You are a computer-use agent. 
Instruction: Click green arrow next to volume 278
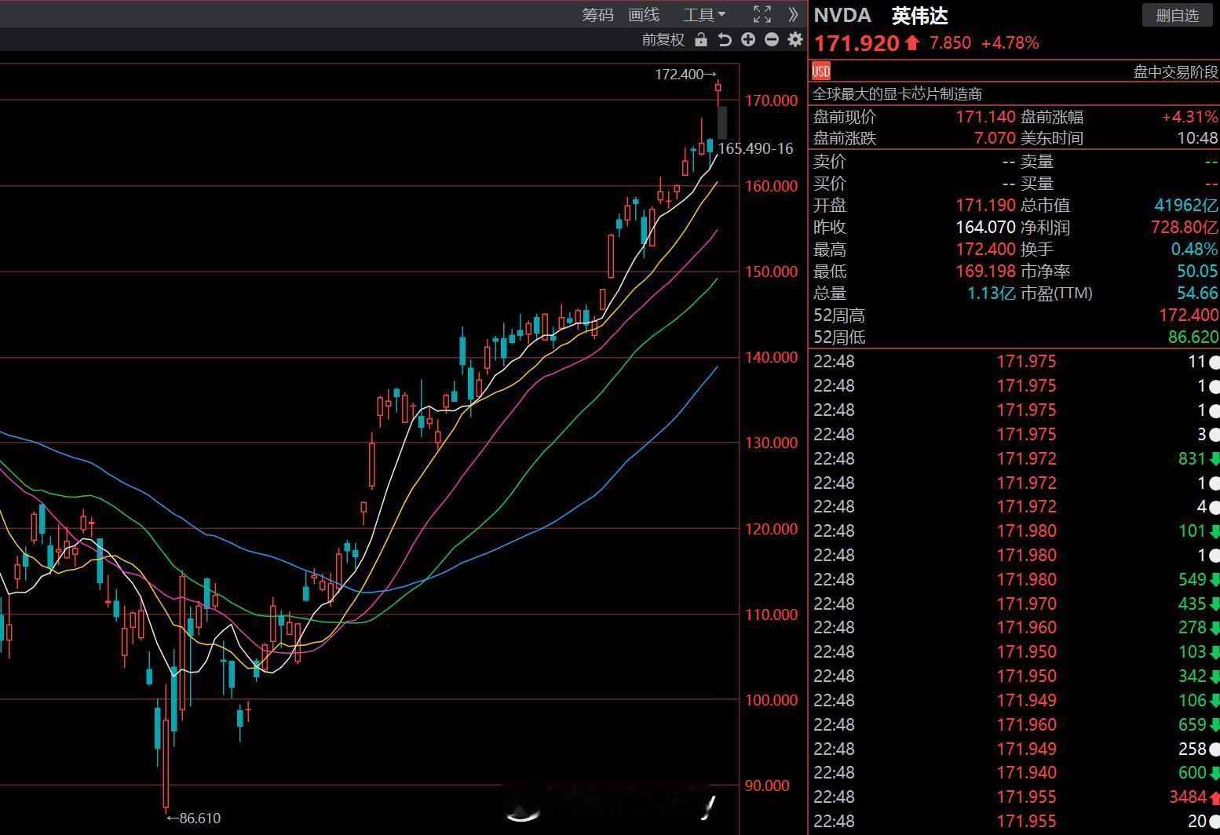[x=1215, y=628]
